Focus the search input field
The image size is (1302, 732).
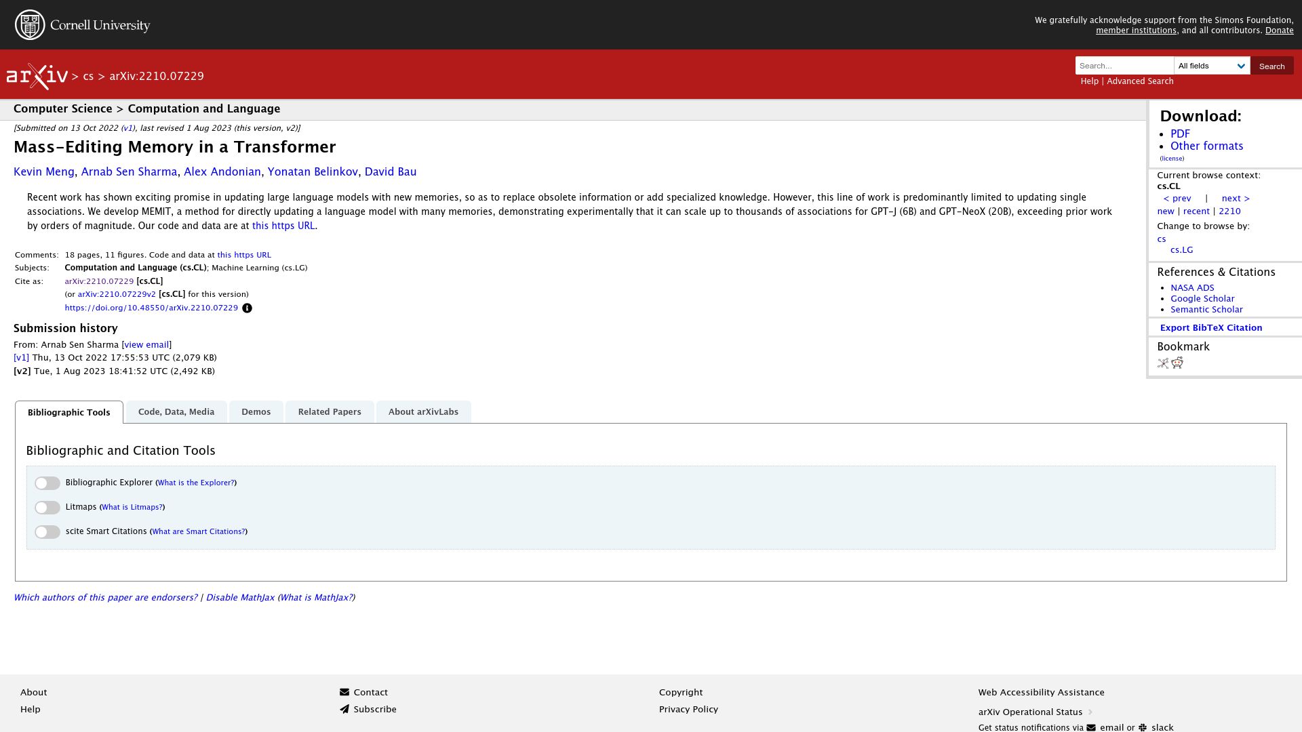pos(1124,66)
